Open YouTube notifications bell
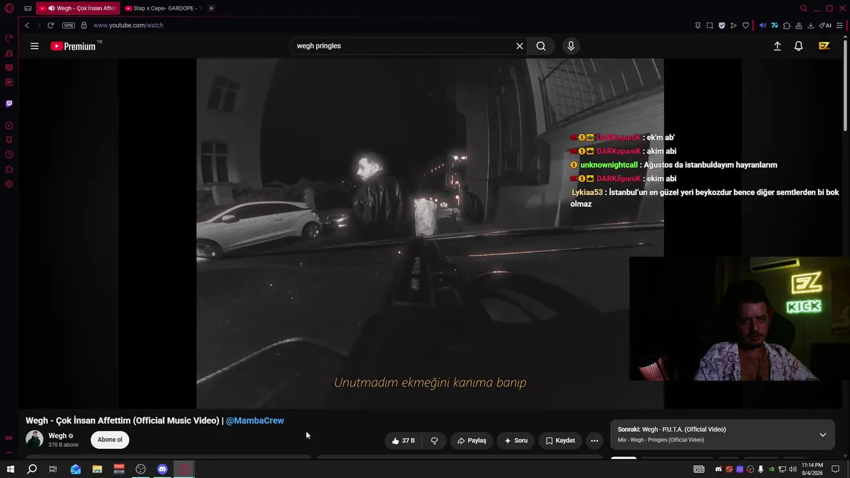This screenshot has height=478, width=850. [x=799, y=46]
